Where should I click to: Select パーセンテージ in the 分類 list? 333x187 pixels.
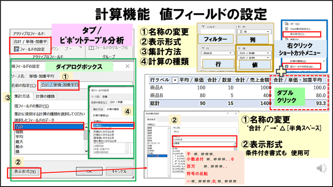point(154,143)
